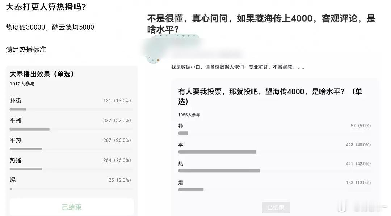The height and width of the screenshot is (216, 391).
Task: Select the 平热 poll option
Action: [72, 144]
